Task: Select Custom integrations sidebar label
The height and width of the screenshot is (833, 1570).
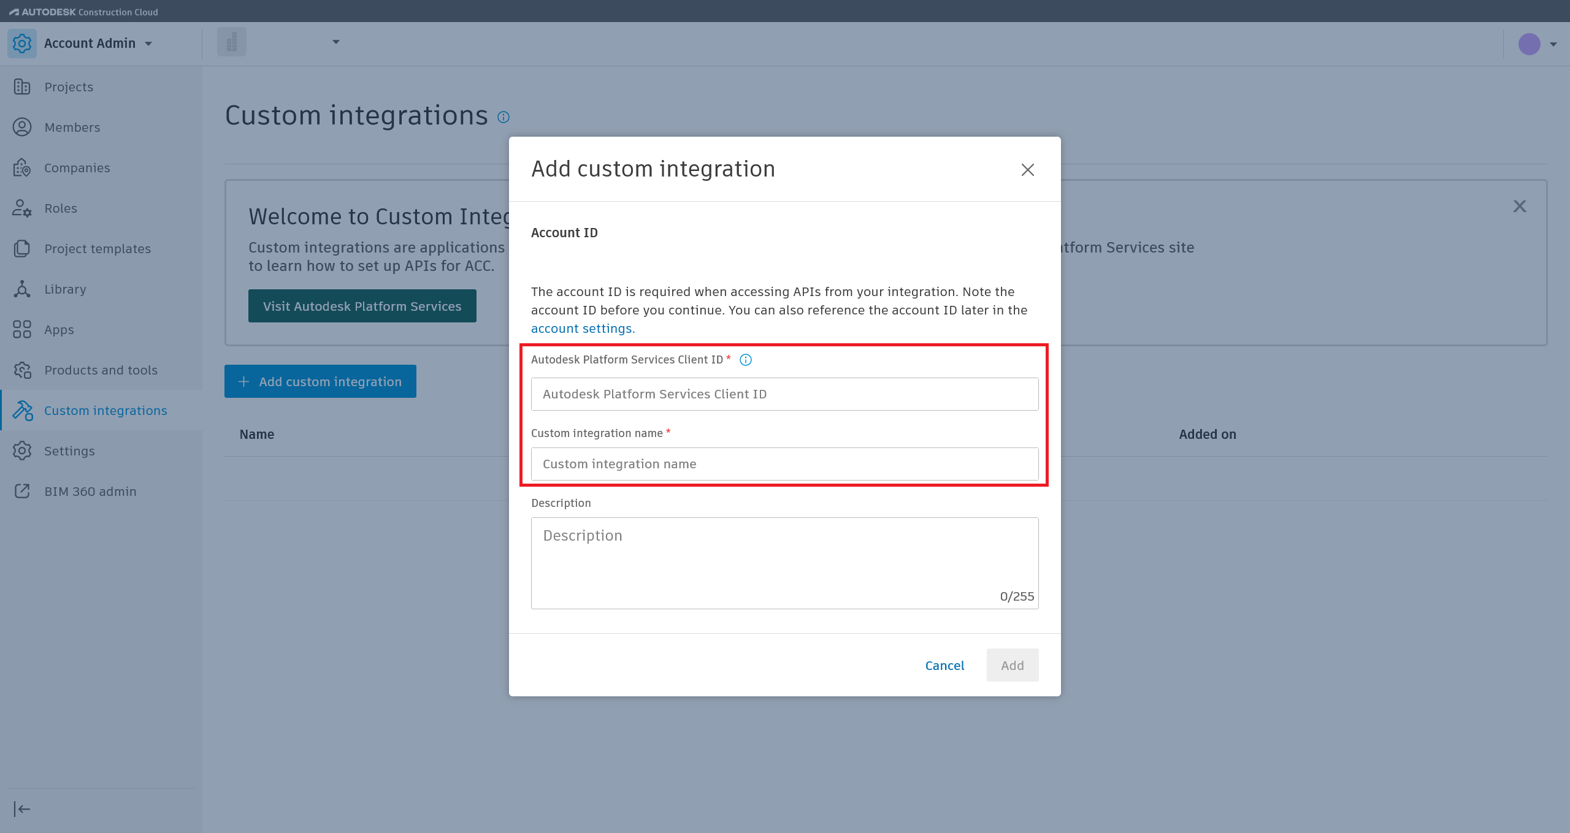Action: click(x=105, y=411)
